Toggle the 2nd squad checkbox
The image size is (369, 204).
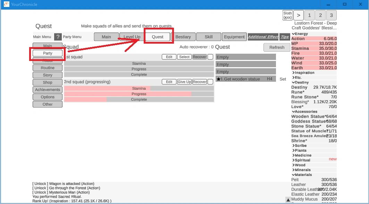pyautogui.click(x=210, y=82)
